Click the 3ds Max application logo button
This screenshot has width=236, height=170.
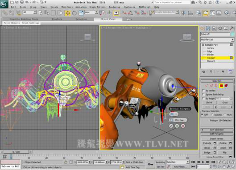(x=4, y=4)
